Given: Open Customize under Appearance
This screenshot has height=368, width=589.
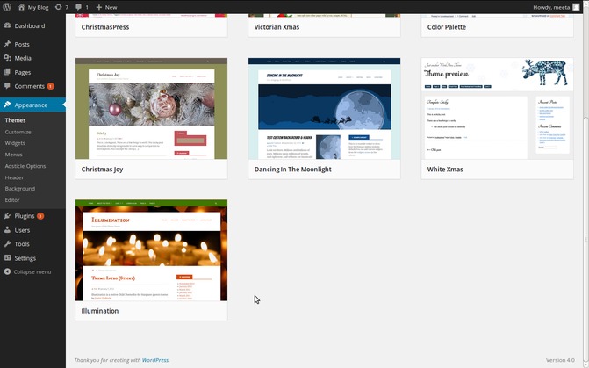Looking at the screenshot, I should 18,132.
